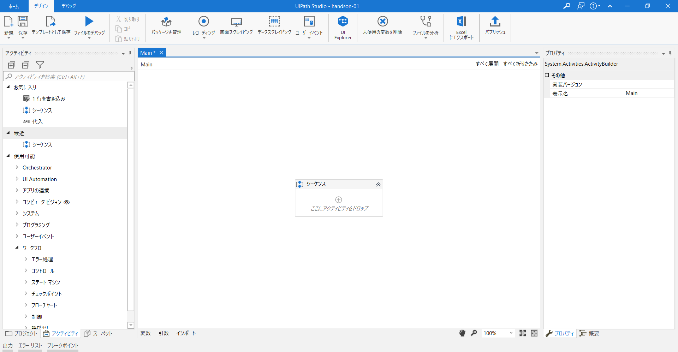Open the エラー リスト tab

pyautogui.click(x=30, y=346)
